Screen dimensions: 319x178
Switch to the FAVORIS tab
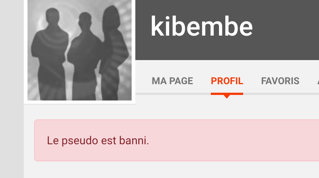(280, 81)
